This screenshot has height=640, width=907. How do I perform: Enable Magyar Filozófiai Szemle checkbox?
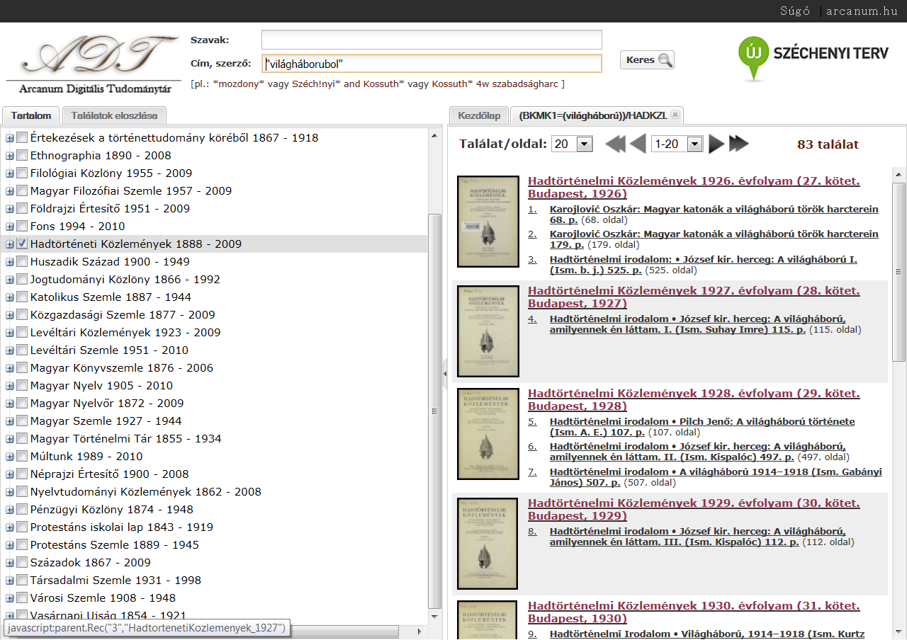click(x=22, y=190)
